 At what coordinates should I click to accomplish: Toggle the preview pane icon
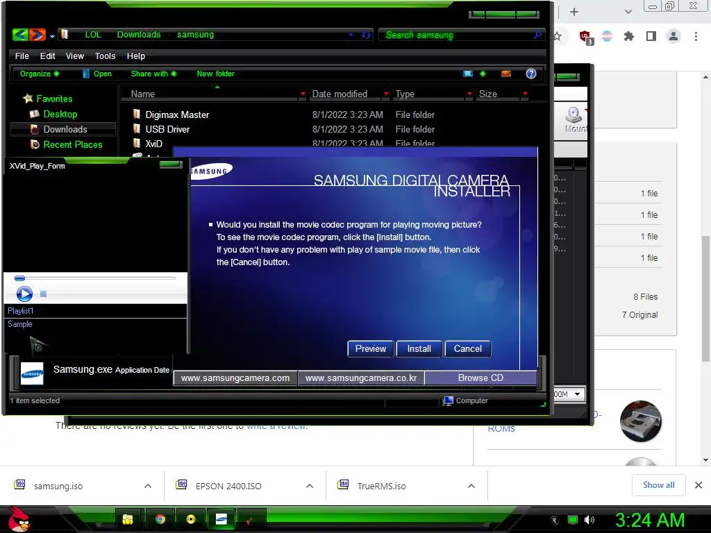506,74
